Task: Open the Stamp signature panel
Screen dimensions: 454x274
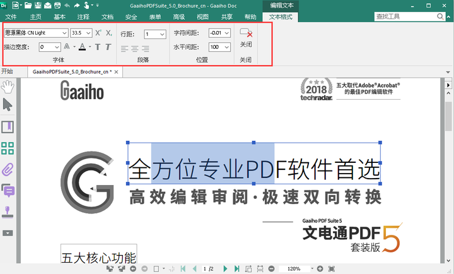Action: pyautogui.click(x=8, y=212)
